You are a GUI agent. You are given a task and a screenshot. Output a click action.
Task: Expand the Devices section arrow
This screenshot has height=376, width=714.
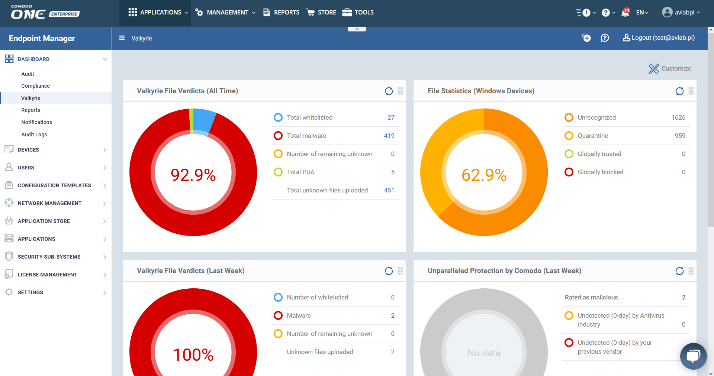tap(105, 150)
